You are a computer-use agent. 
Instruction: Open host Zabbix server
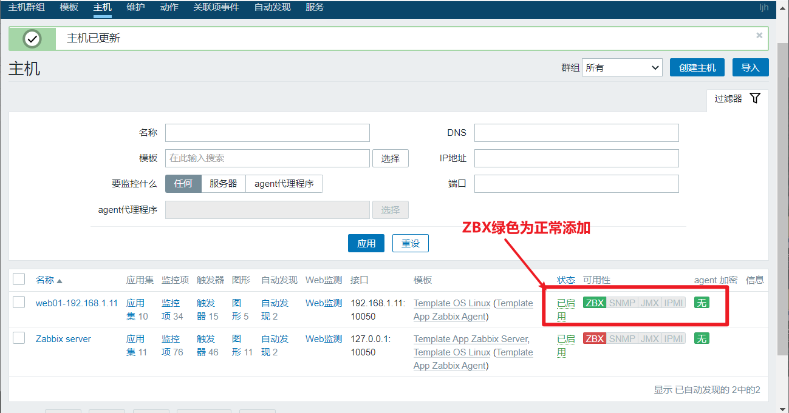63,338
